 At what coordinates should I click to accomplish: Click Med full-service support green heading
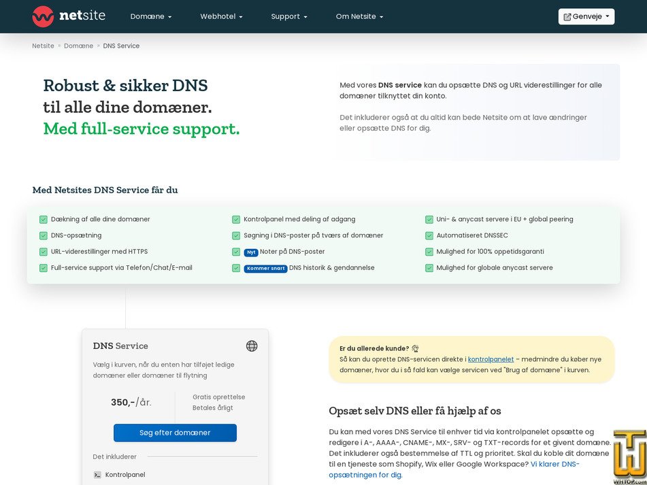pyautogui.click(x=142, y=129)
